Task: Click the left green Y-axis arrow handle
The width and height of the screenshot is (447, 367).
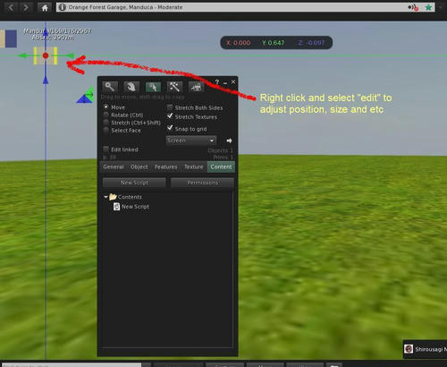Action: click(x=22, y=55)
